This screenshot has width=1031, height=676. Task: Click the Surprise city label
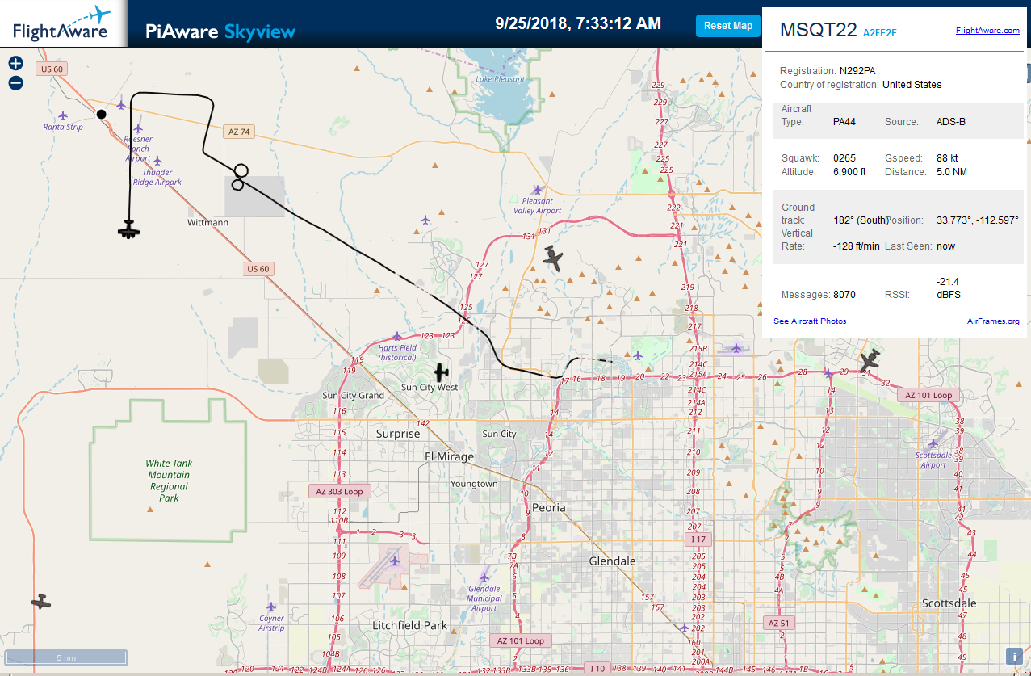pos(398,434)
